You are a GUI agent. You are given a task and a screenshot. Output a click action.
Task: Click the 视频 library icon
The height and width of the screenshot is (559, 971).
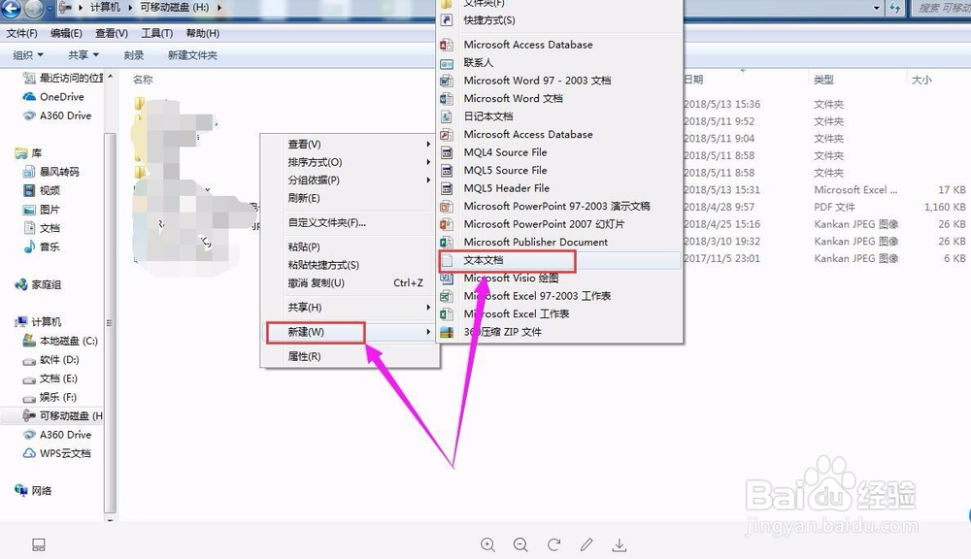28,190
